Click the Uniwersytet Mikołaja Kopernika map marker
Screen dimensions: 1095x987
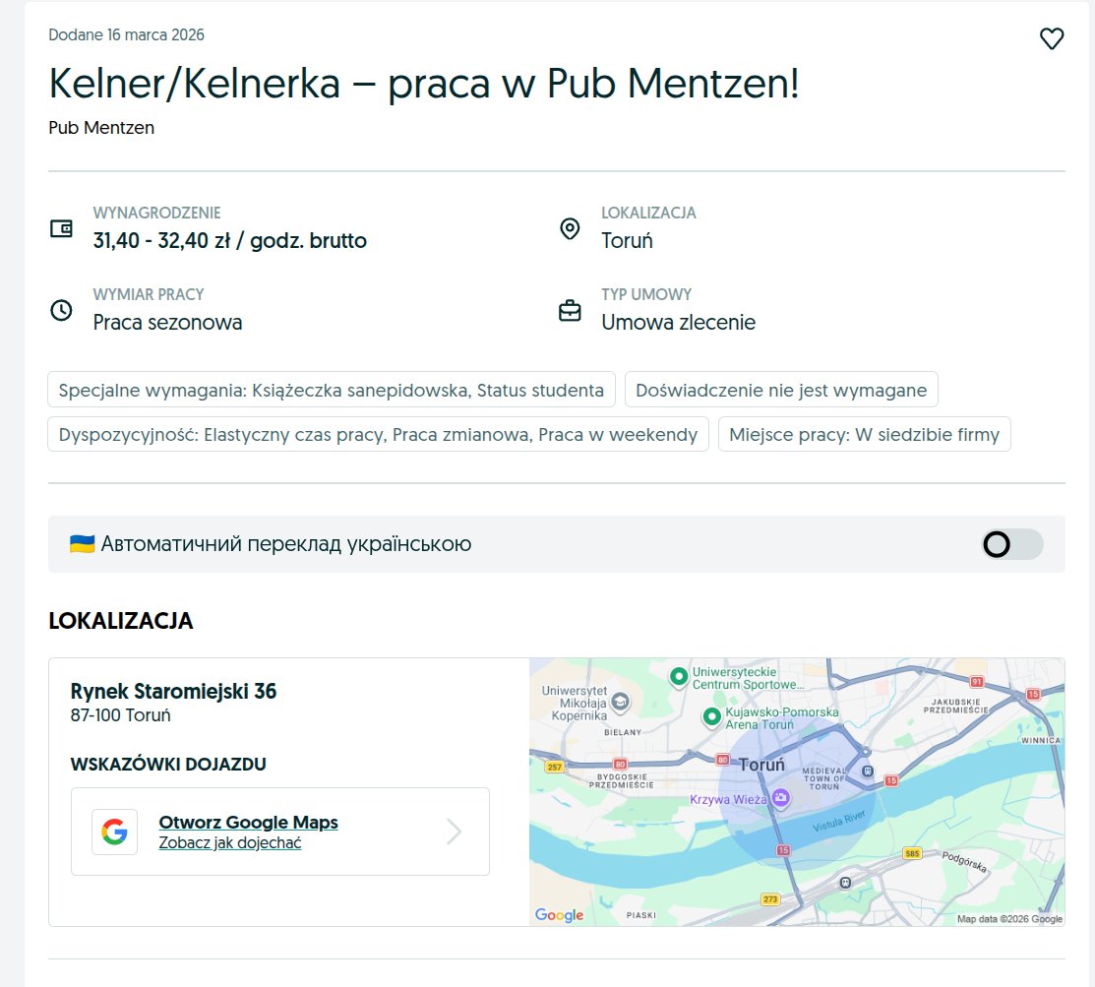pyautogui.click(x=620, y=702)
